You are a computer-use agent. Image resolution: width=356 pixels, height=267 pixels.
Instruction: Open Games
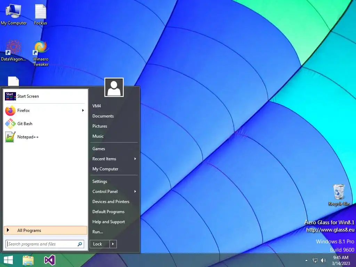114,149
